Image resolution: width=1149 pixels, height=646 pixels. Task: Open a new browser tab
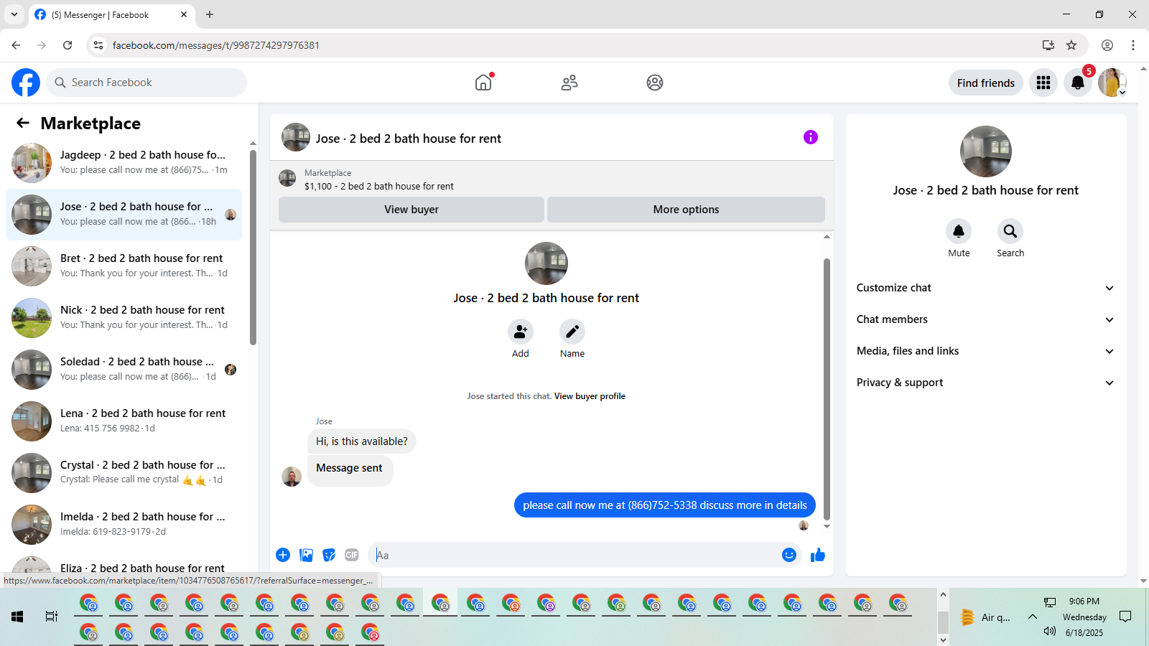[x=210, y=14]
